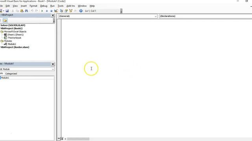The image size is (252, 141).
Task: Open the View menu
Action: coord(15,6)
